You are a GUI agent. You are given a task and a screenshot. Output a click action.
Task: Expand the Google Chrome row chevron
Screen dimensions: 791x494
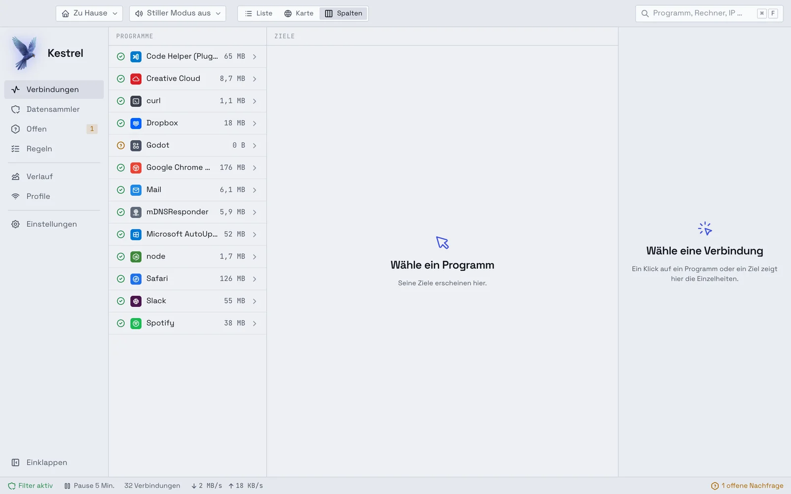tap(255, 168)
